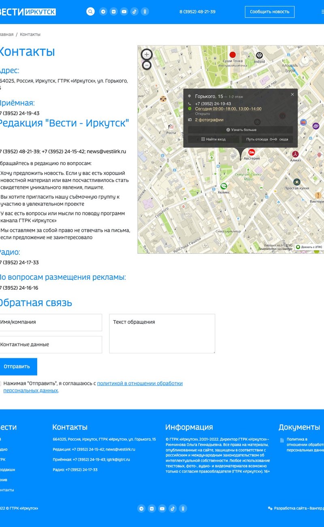Click footer email news@vestiirk.ru

(120, 450)
